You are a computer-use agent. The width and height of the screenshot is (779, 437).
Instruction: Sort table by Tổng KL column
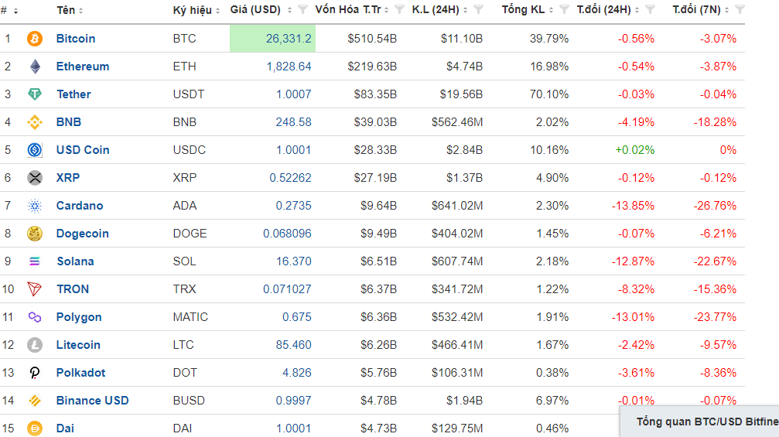pos(527,9)
